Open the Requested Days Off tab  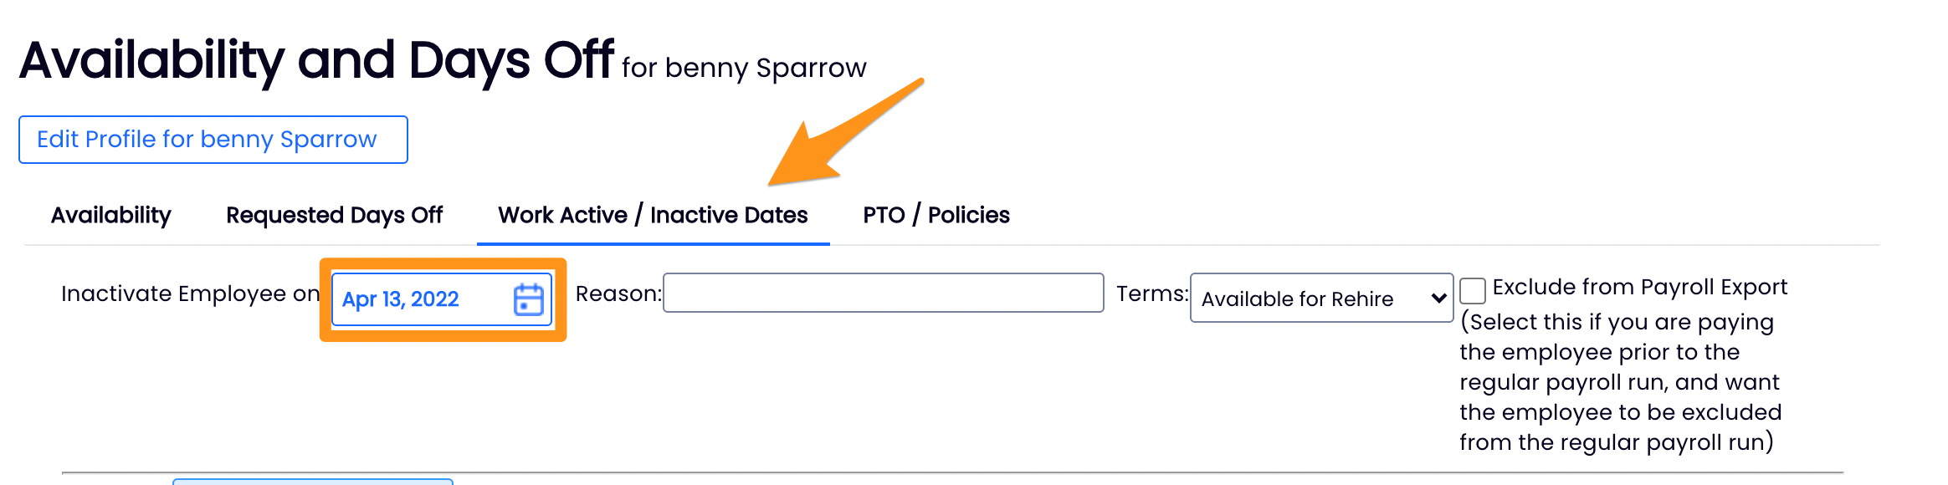point(334,216)
